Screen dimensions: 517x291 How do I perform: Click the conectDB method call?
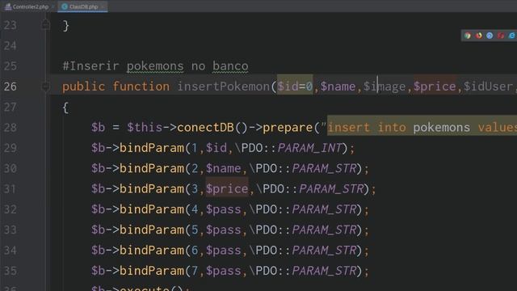click(x=205, y=128)
